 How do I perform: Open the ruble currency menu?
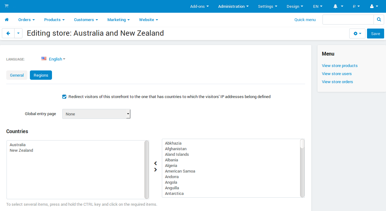click(x=356, y=6)
